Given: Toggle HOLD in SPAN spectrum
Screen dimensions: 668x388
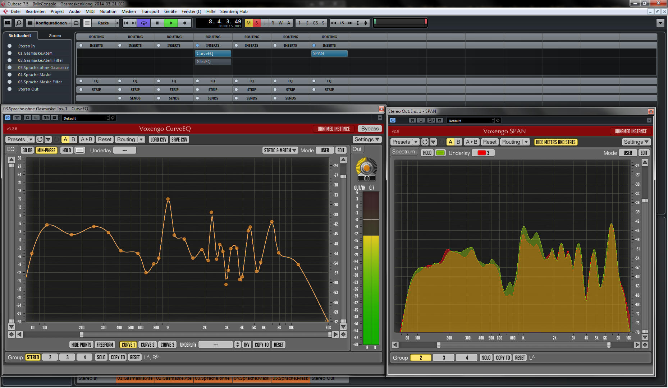Looking at the screenshot, I should point(427,153).
